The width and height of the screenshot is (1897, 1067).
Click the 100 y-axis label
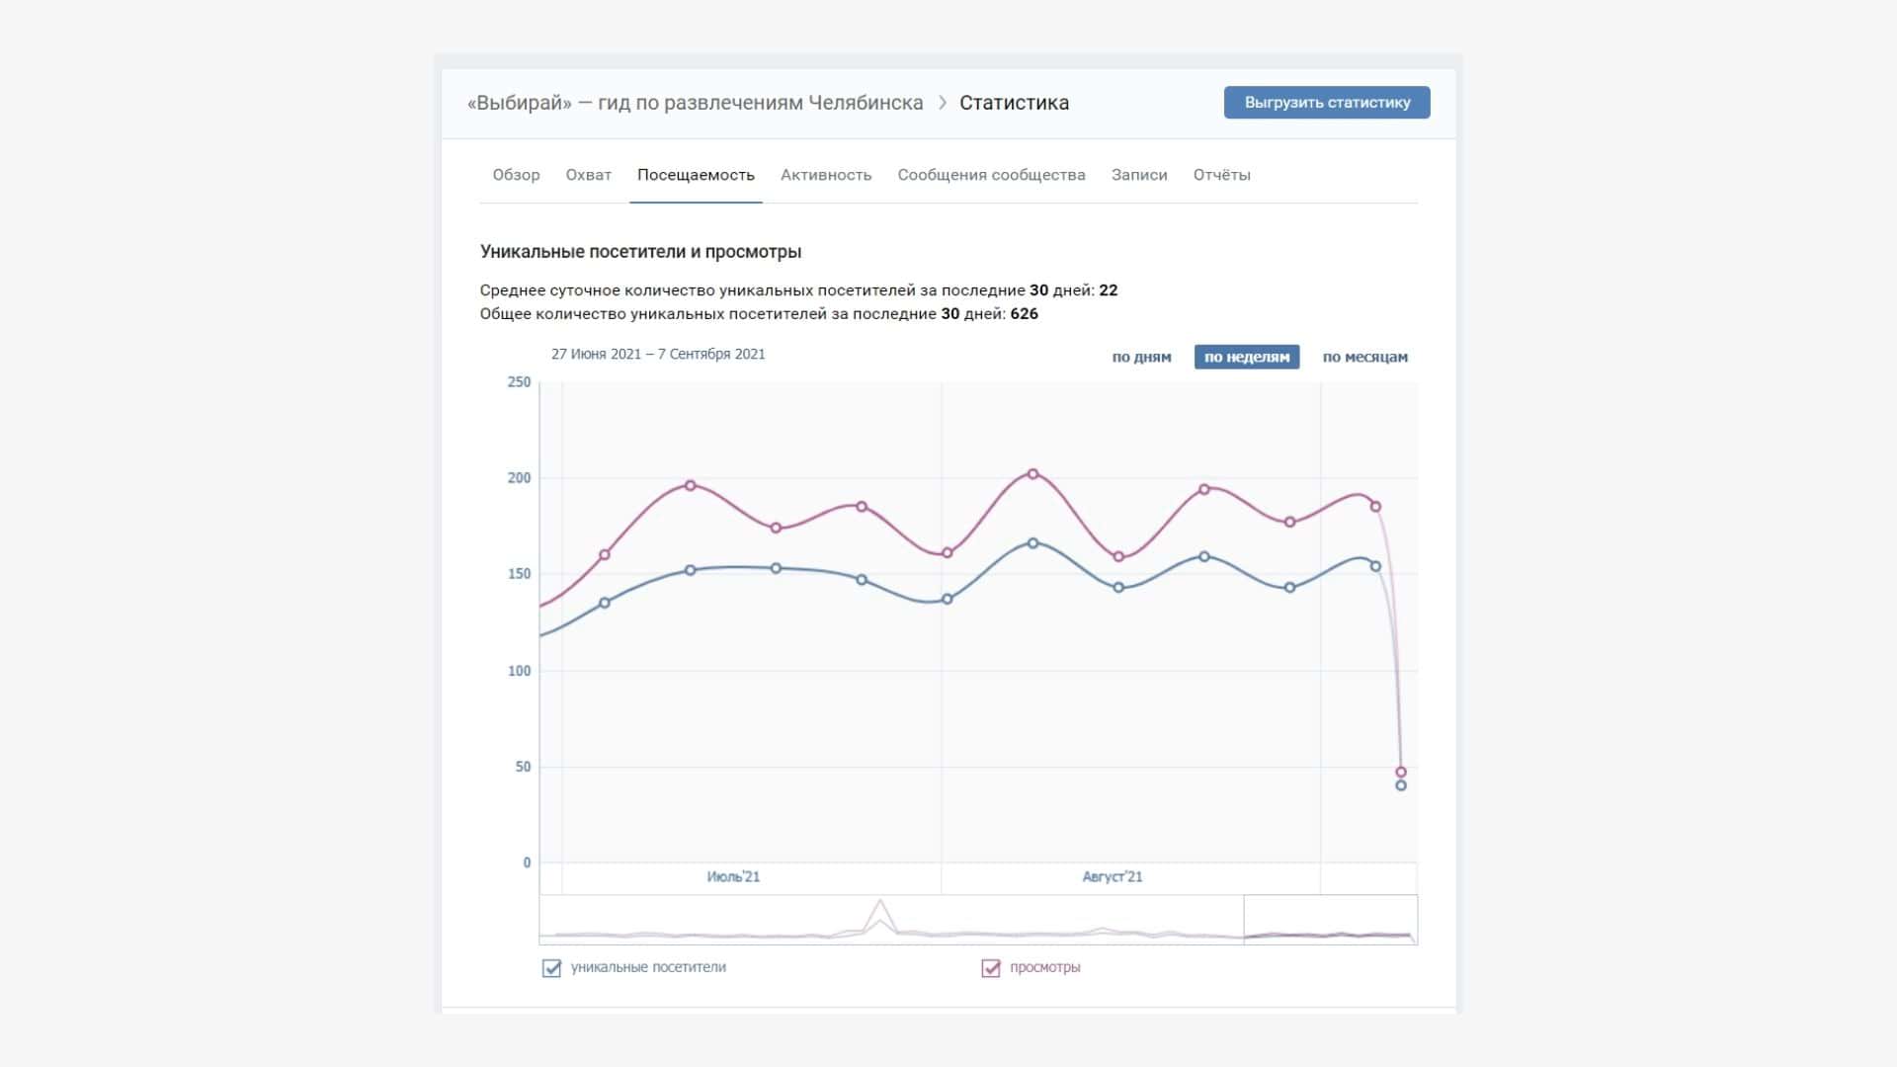click(519, 671)
